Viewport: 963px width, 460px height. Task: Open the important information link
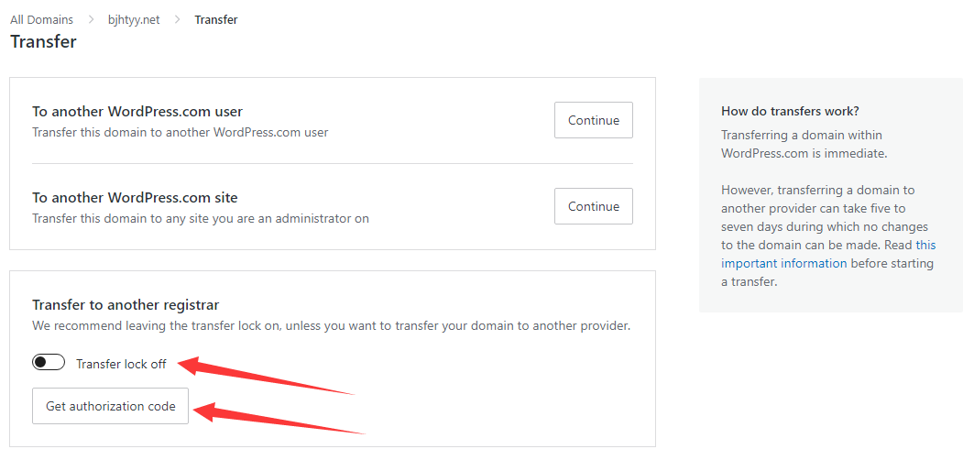[x=783, y=263]
